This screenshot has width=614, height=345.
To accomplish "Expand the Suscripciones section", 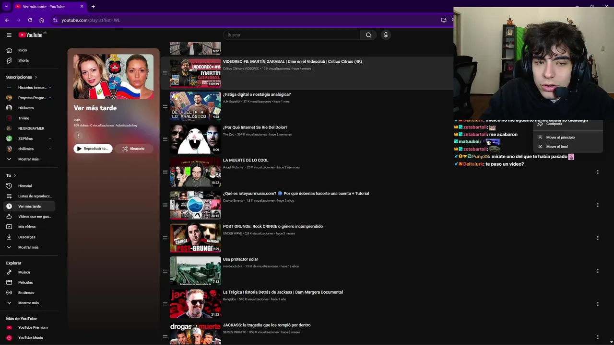I will (22, 77).
